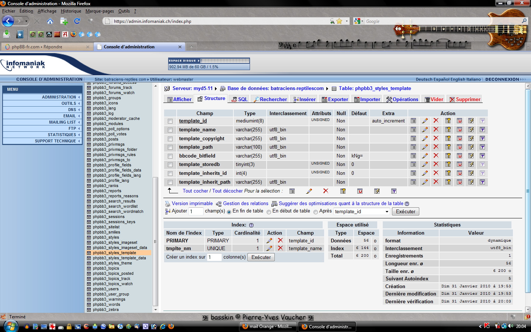Click Firefox home button in toolbar
Image resolution: width=531 pixels, height=332 pixels.
50,21
